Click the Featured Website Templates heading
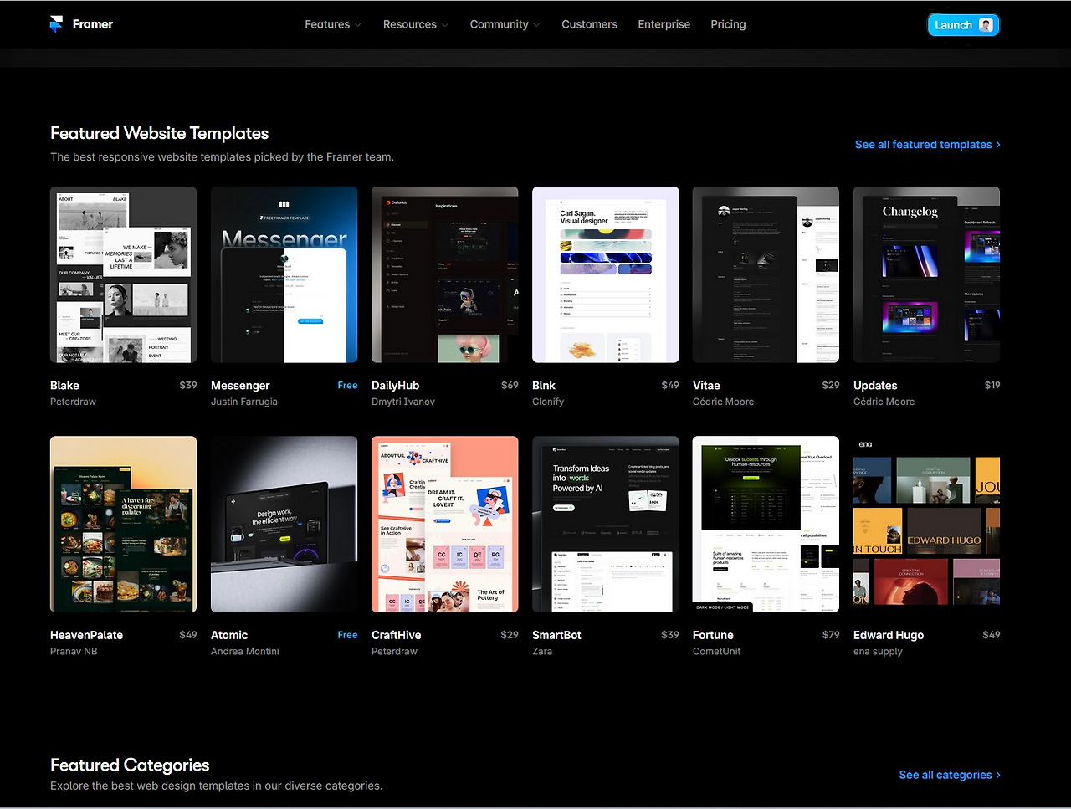Viewport: 1071px width, 809px height. 159,133
